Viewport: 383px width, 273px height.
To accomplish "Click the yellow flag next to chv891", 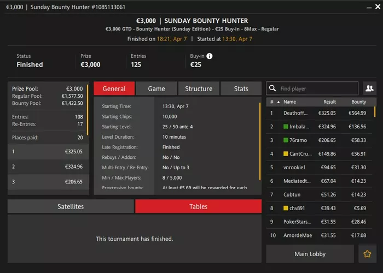I will [x=286, y=208].
